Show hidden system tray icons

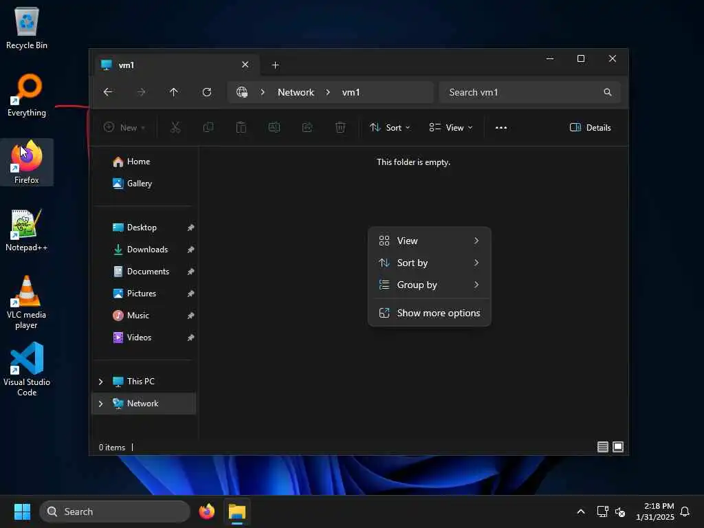pyautogui.click(x=580, y=511)
